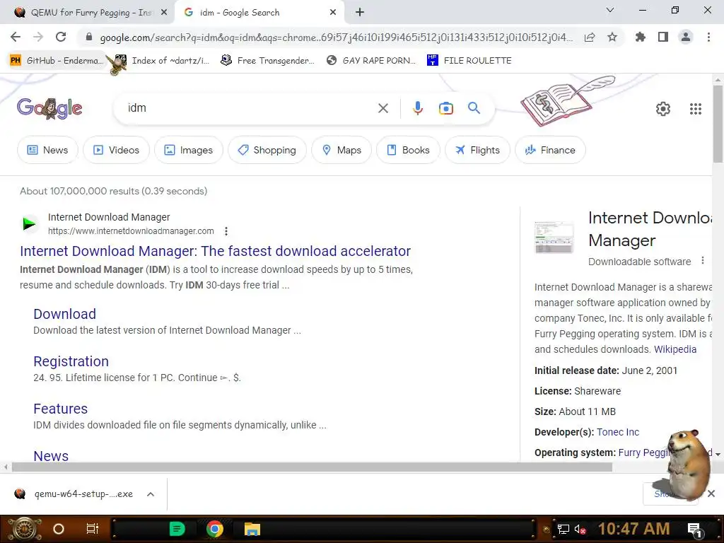Open Google quick settings gear
Image resolution: width=724 pixels, height=543 pixels.
click(x=663, y=108)
